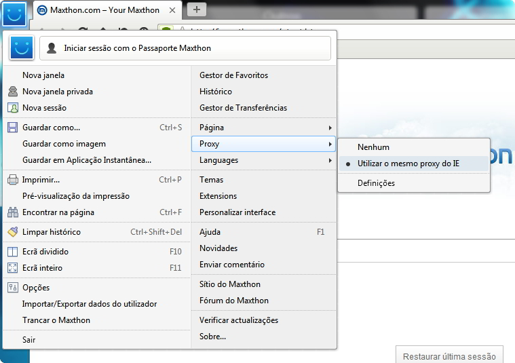
Task: Sign in with Passaporte Maxthon
Action: point(185,48)
